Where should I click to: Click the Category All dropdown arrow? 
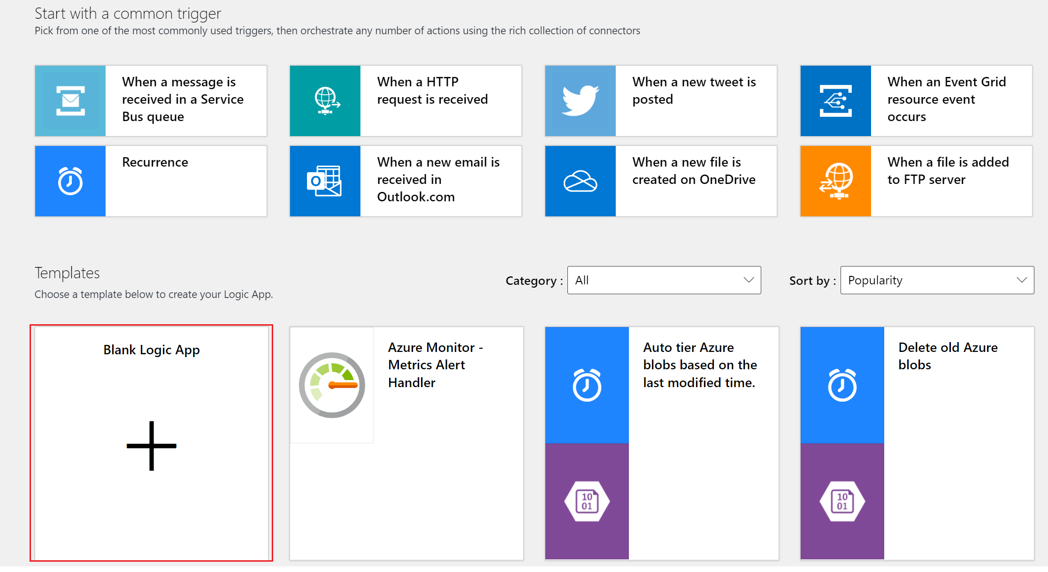coord(749,280)
